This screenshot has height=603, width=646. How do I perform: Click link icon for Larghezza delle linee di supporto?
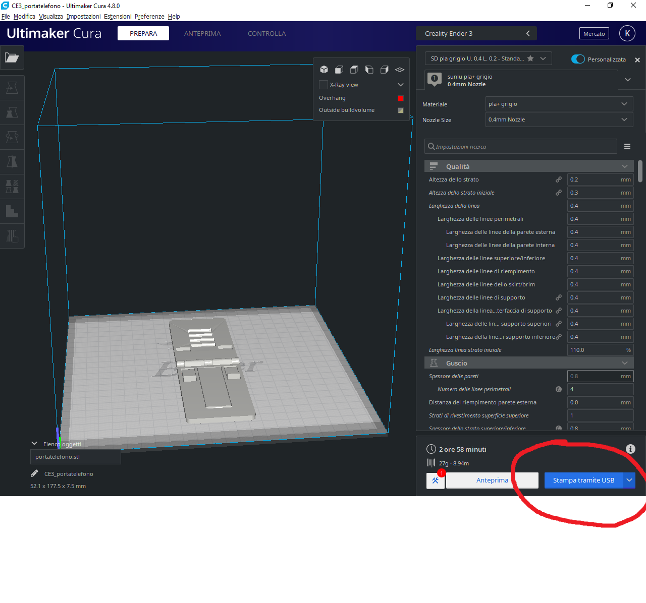click(559, 297)
